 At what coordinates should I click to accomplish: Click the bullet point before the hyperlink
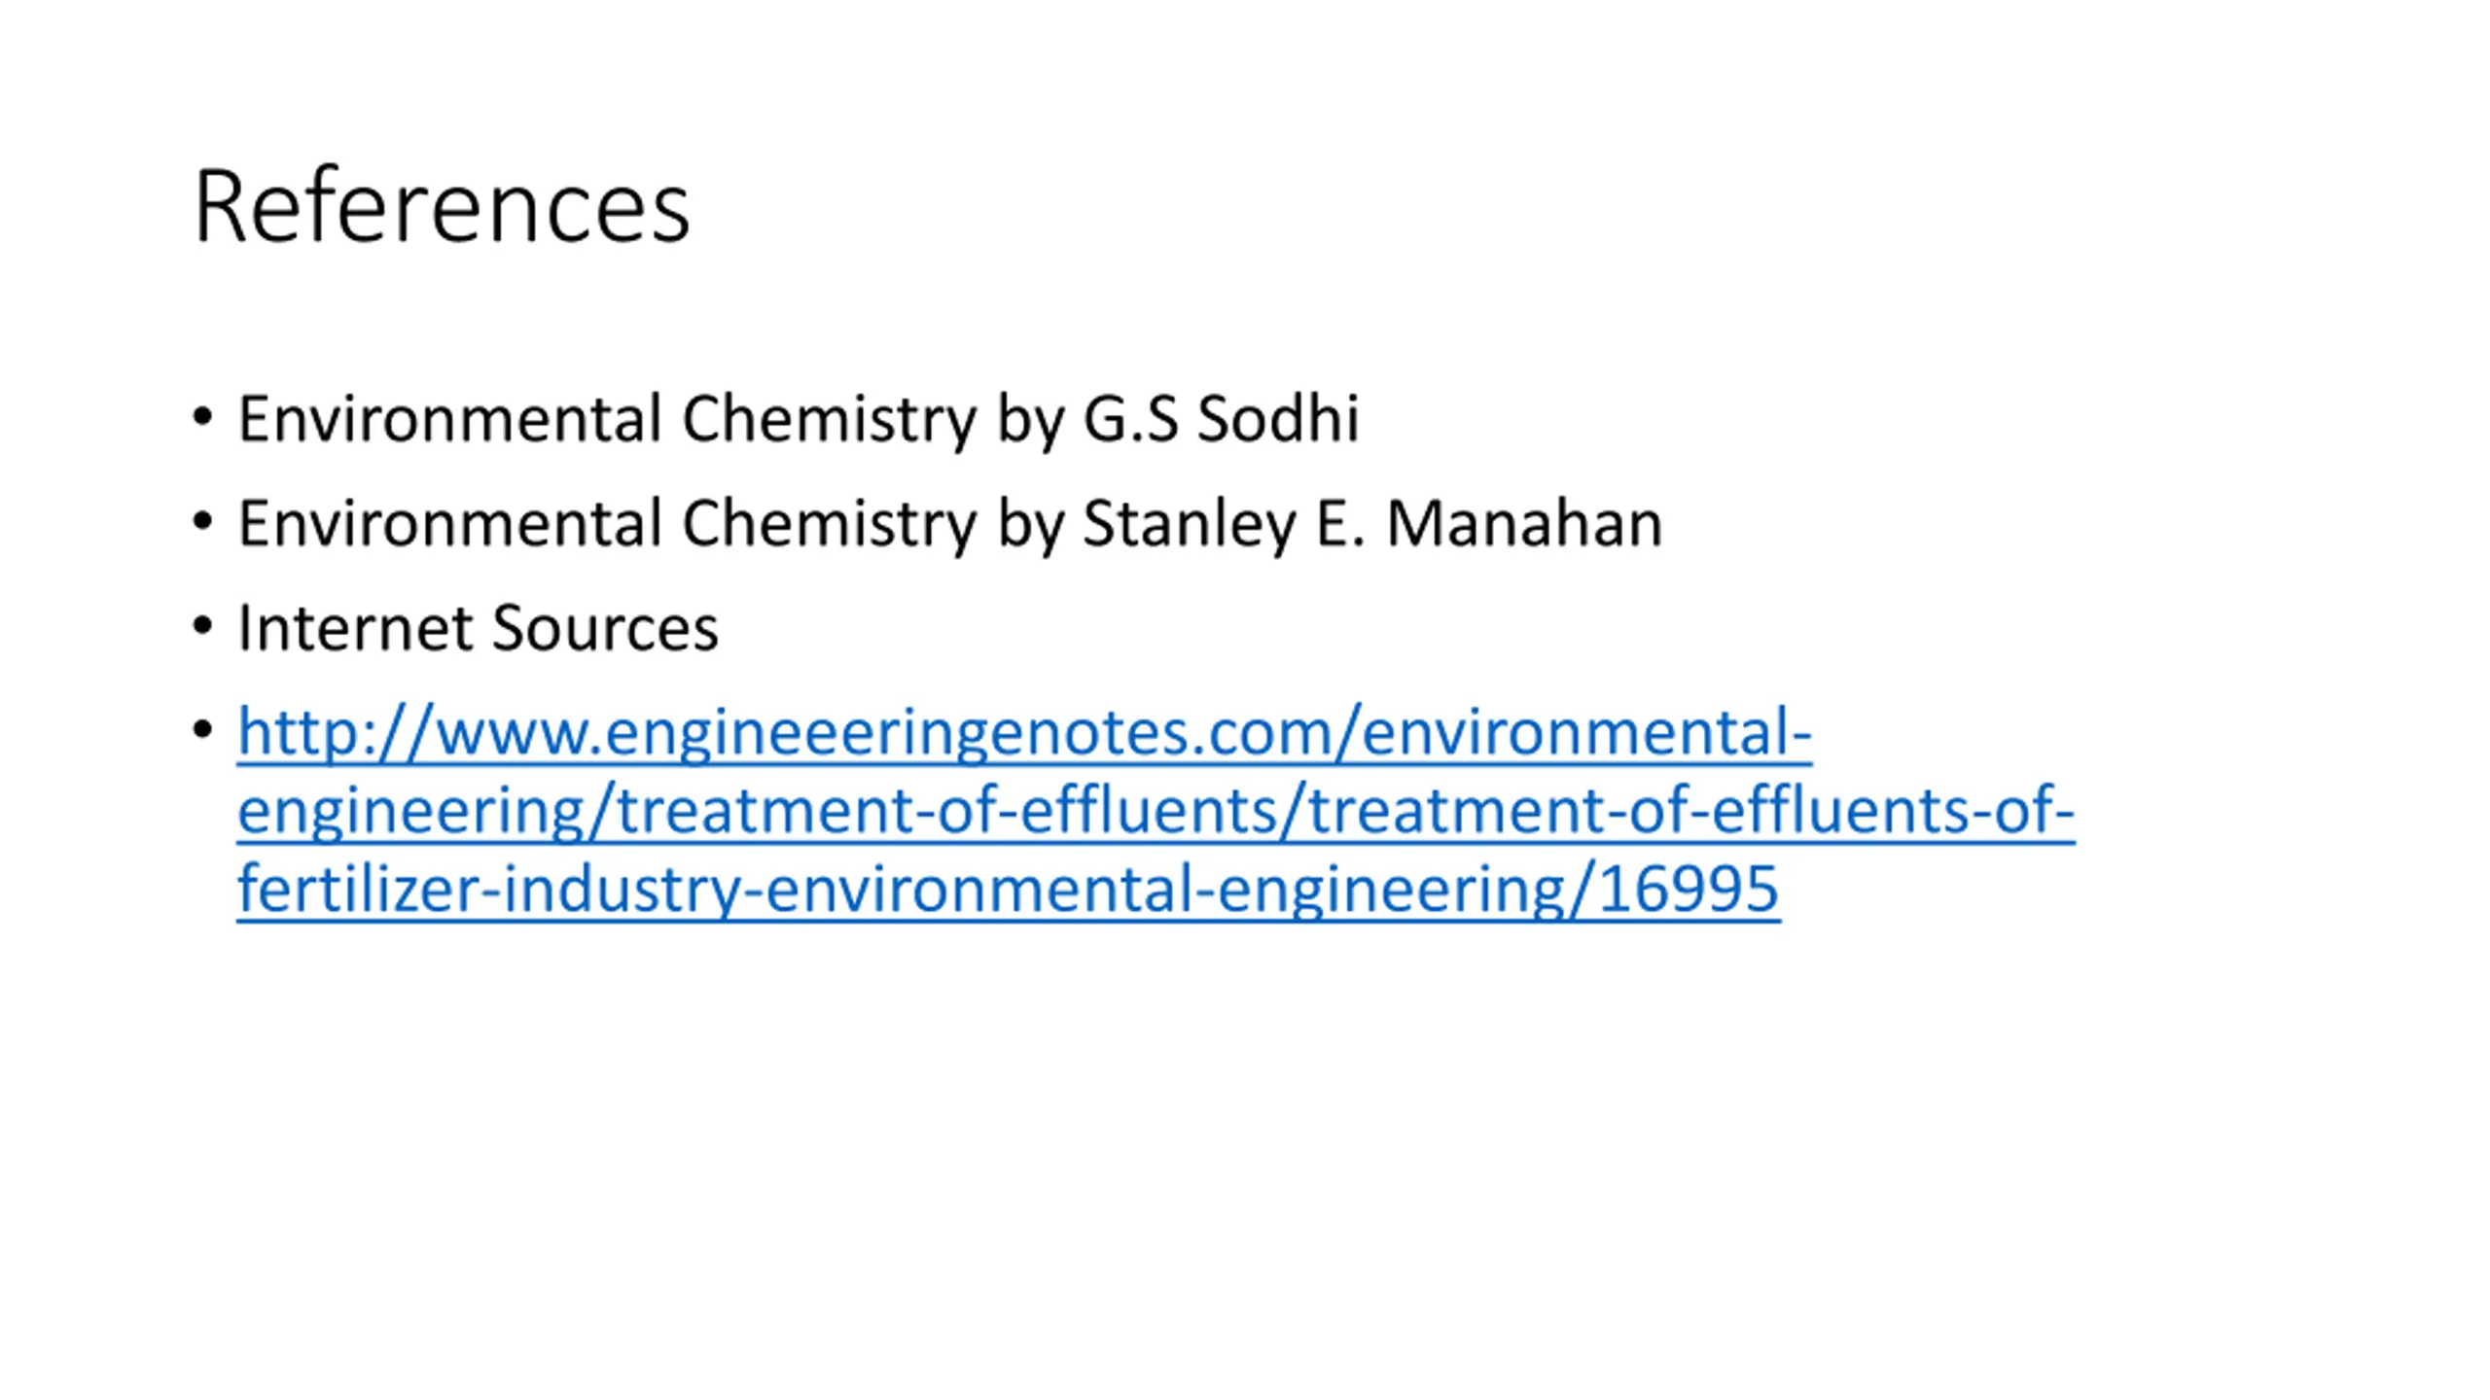(202, 728)
